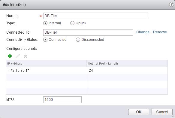Viewport: 175px width, 118px height.
Task: Focus the Name field containing DB-Tier
Action: (x=96, y=16)
